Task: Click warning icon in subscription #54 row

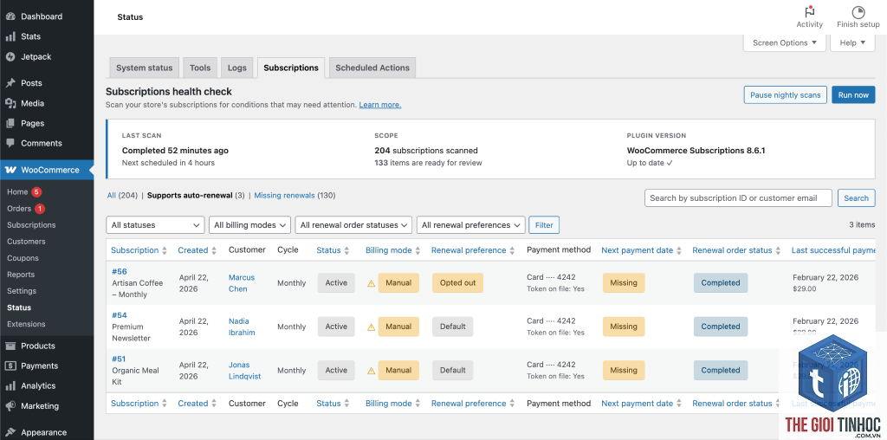Action: pos(371,327)
